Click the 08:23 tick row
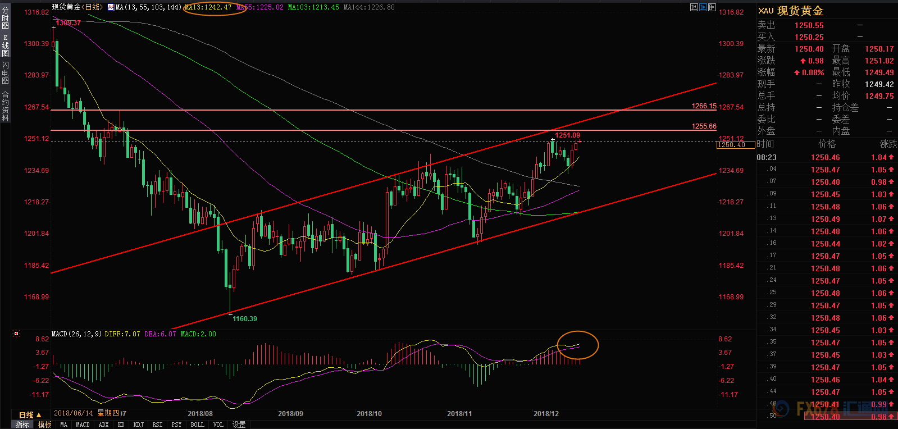The image size is (898, 429). pos(827,157)
